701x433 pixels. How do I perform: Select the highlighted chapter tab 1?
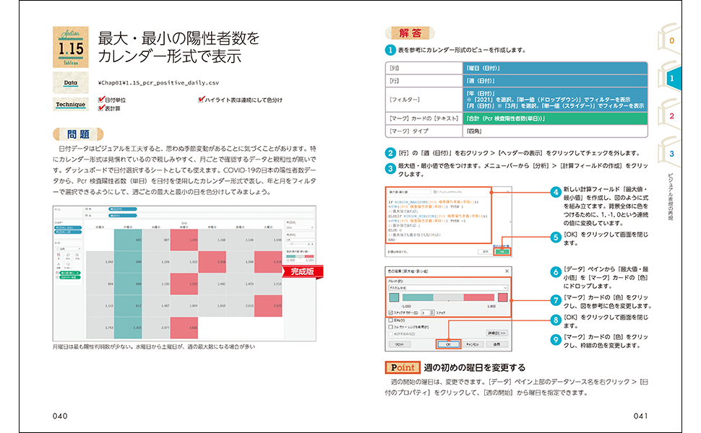[x=671, y=79]
